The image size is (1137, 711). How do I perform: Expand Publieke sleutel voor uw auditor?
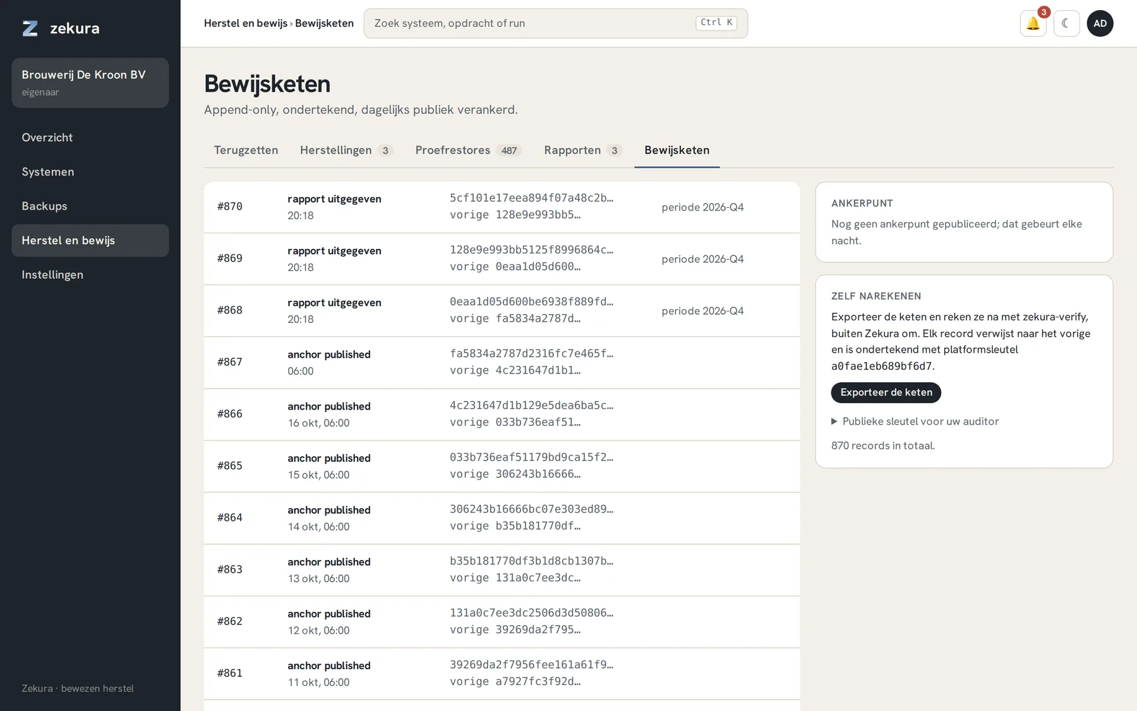point(915,422)
